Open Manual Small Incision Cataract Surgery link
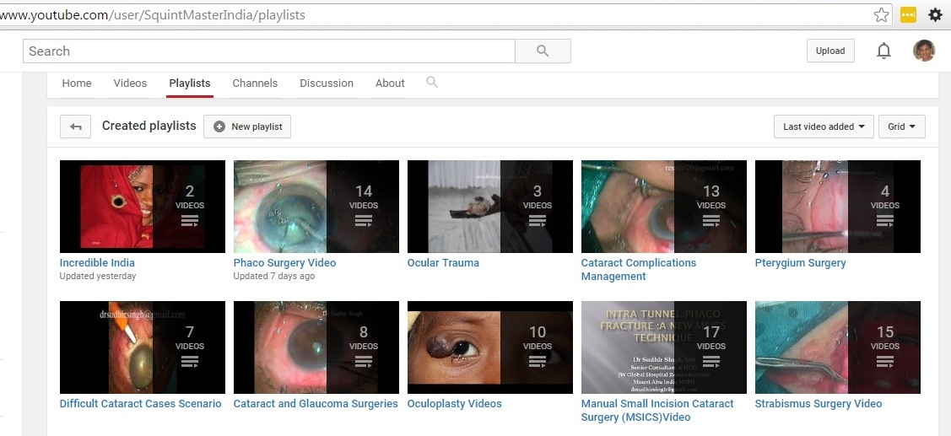This screenshot has height=436, width=951. [657, 410]
